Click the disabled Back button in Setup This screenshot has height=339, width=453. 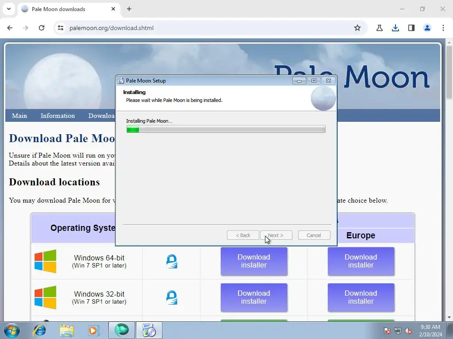click(243, 235)
